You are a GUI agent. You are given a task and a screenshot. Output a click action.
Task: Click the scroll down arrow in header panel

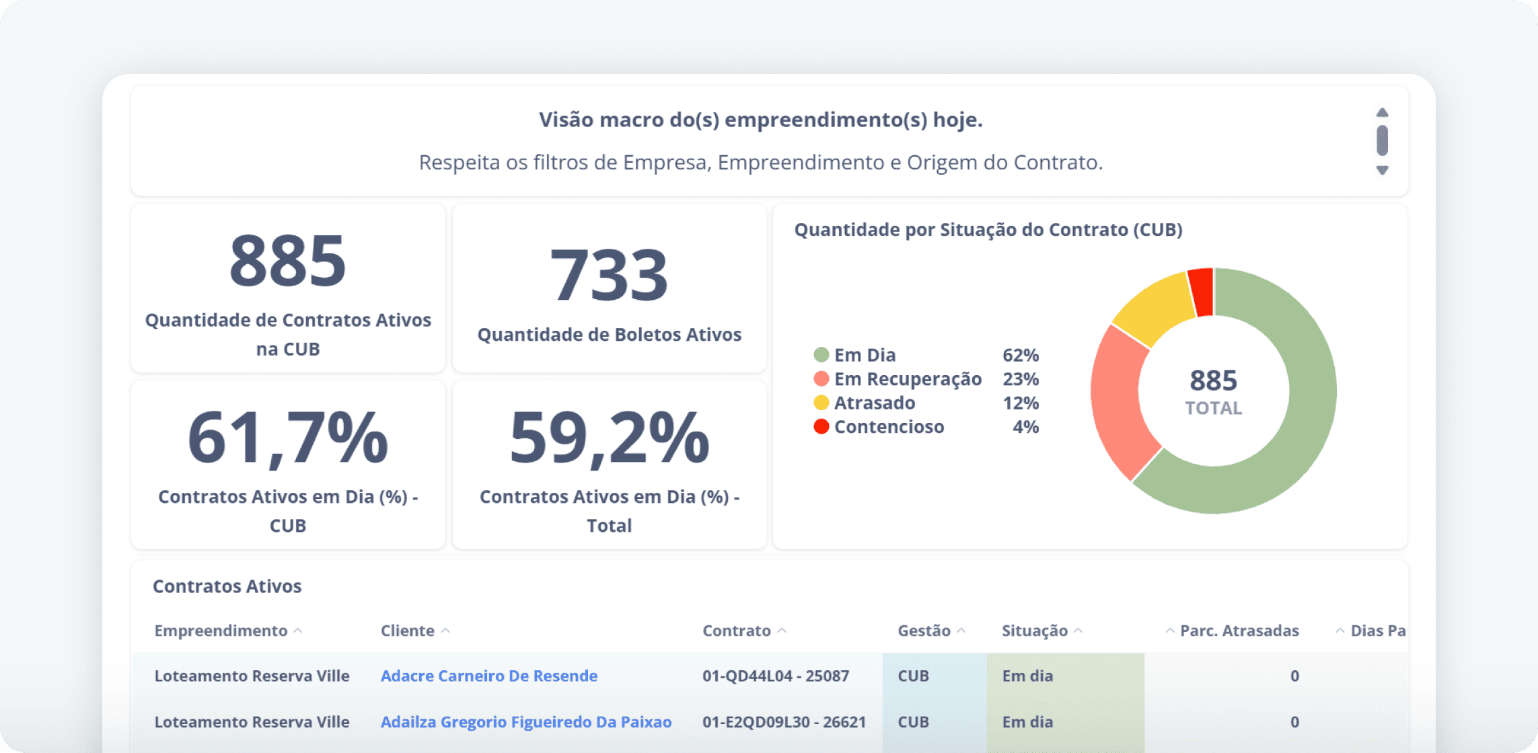pos(1382,170)
